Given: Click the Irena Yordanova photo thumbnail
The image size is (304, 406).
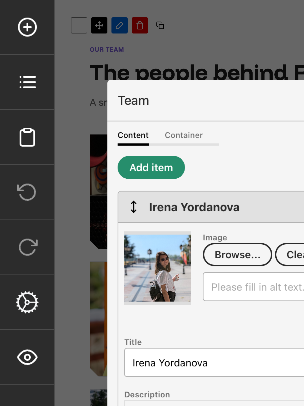Looking at the screenshot, I should click(158, 268).
